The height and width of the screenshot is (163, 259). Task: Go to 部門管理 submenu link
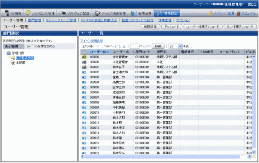[35, 20]
